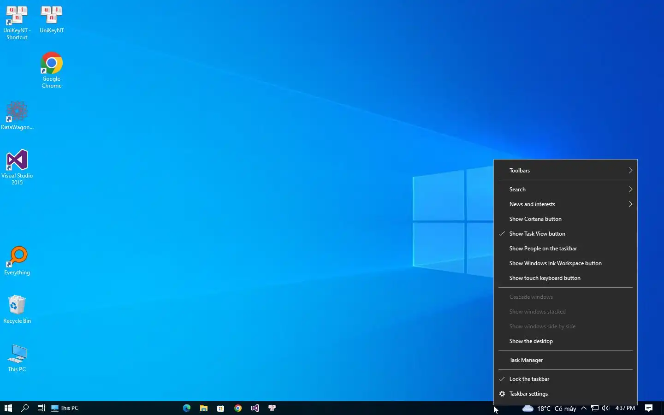
Task: Open Task Manager from context menu
Action: [565, 360]
